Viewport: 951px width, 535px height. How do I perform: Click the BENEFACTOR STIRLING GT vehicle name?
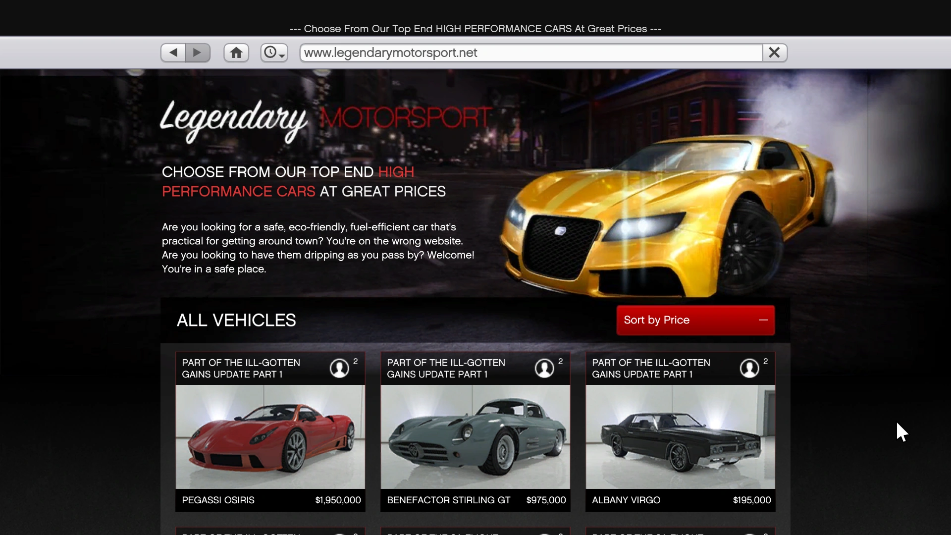[x=449, y=500]
